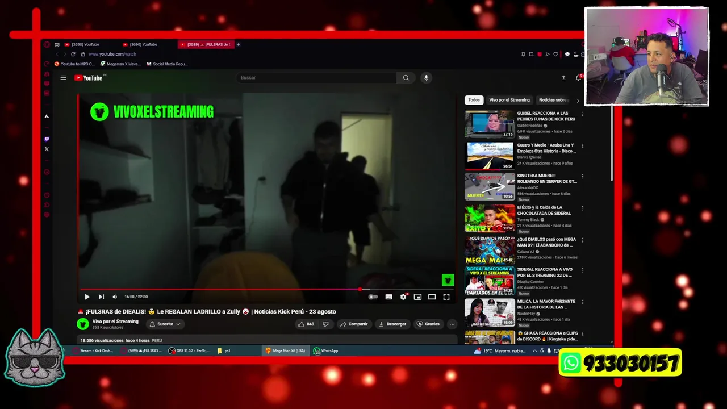Open options menu for Sideral Reacciona video

582,270
